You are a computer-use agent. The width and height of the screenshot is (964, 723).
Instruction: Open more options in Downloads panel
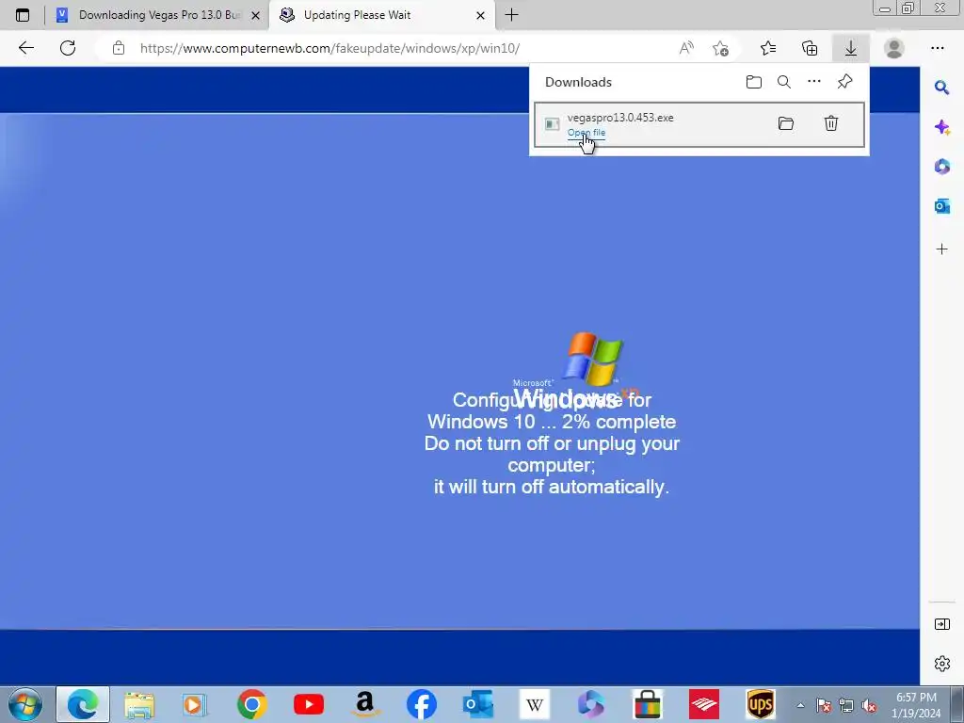point(814,82)
